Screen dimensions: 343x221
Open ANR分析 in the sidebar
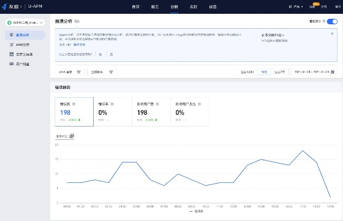pyautogui.click(x=22, y=45)
